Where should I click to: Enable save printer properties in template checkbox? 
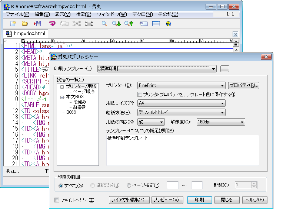coord(140,94)
